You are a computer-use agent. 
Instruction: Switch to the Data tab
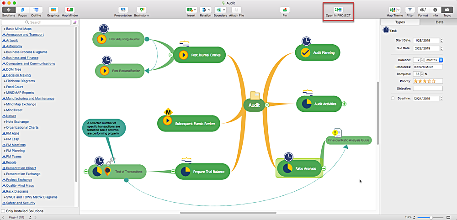click(439, 22)
